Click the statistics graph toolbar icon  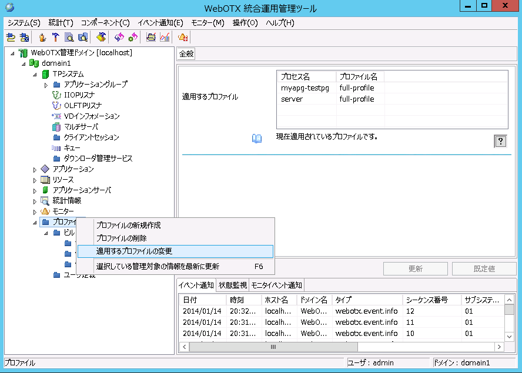[x=165, y=36]
